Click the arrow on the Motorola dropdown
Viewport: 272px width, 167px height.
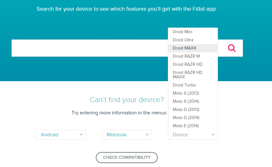click(147, 135)
